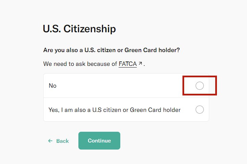Viewport: 247px width, 164px height.
Task: Click the word "Continue" on the green button
Action: (99, 140)
